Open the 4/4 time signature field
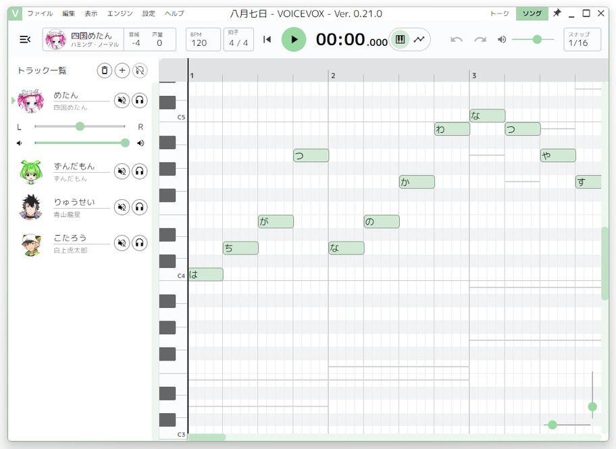Image resolution: width=616 pixels, height=449 pixels. click(x=238, y=39)
